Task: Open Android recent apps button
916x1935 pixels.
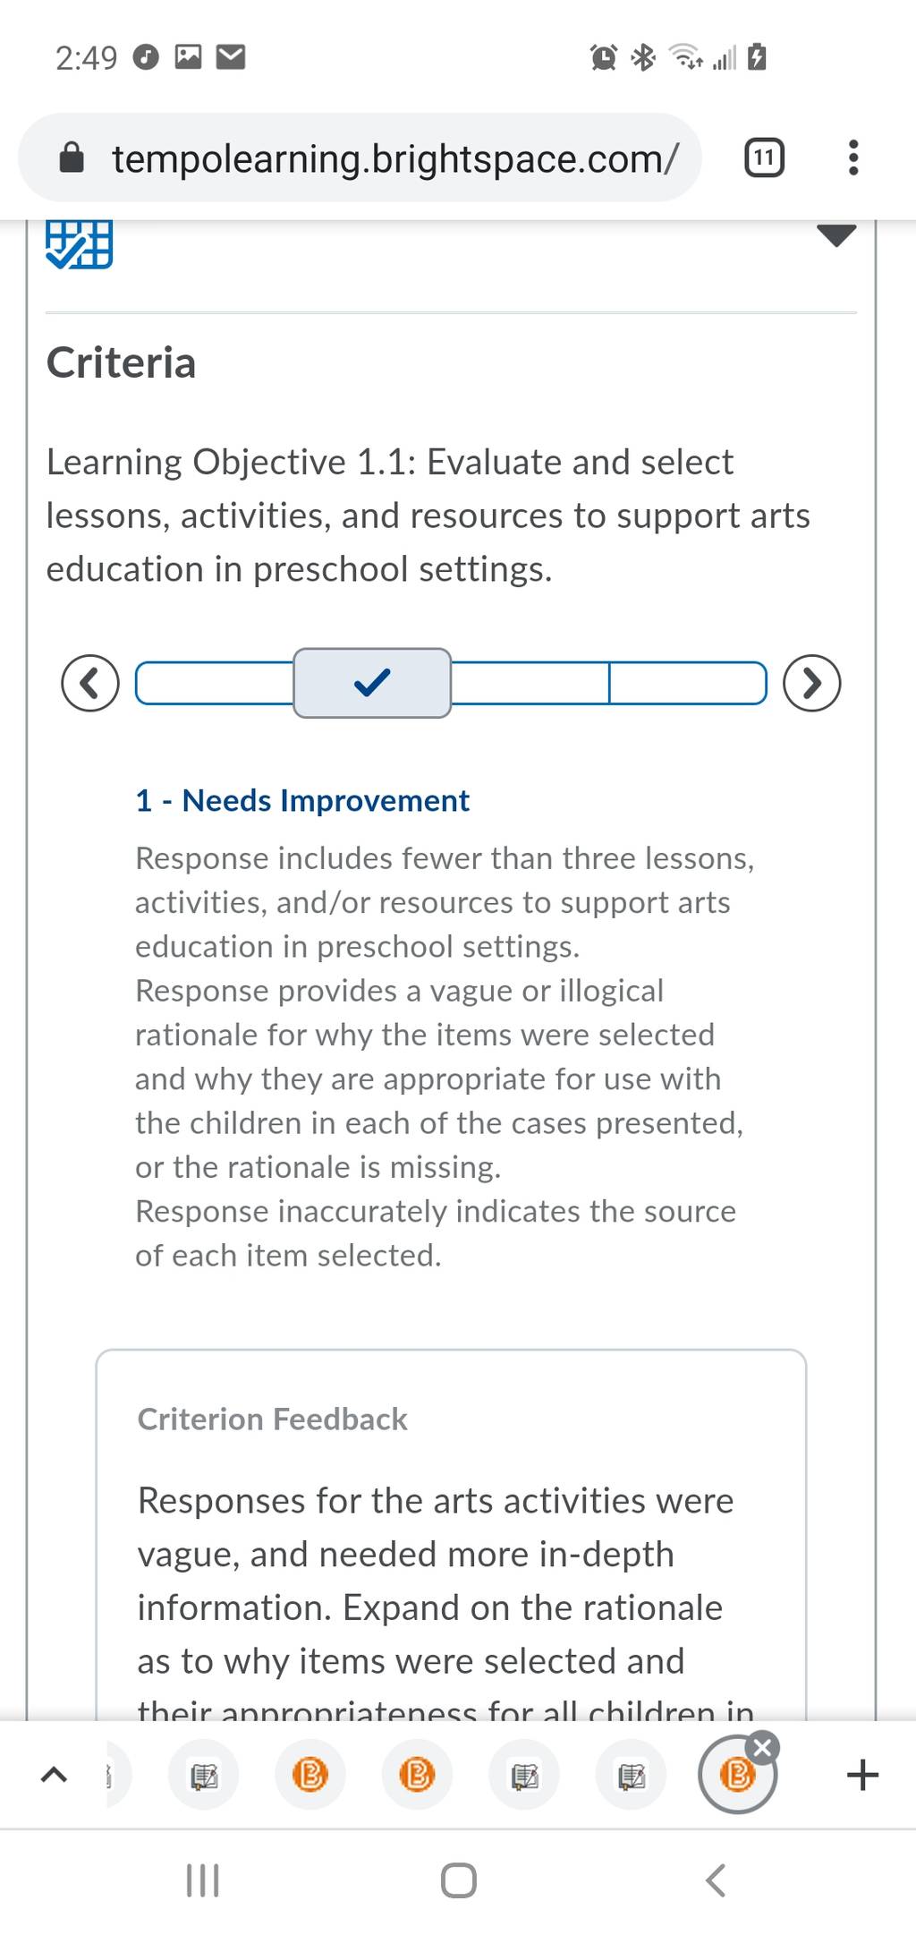Action: point(202,1880)
